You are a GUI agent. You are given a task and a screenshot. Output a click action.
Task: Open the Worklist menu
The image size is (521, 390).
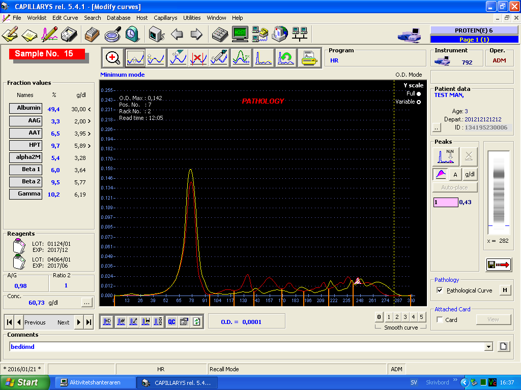37,18
